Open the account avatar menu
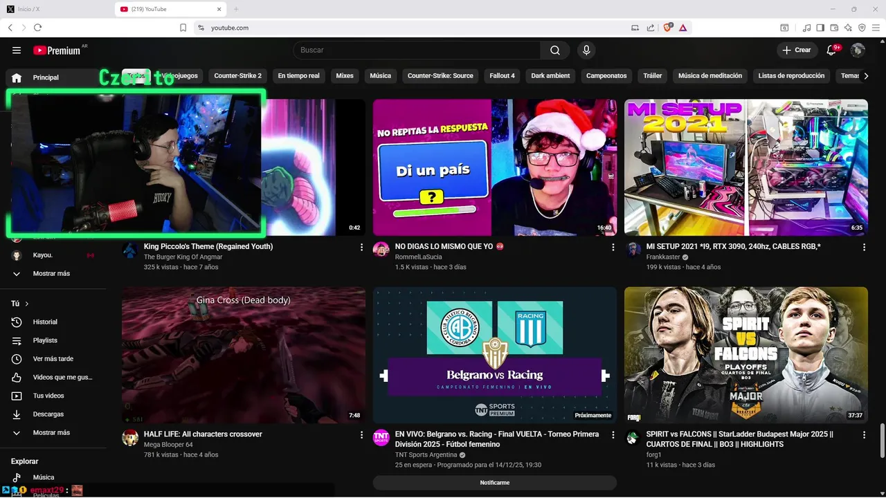Image resolution: width=886 pixels, height=498 pixels. [858, 50]
